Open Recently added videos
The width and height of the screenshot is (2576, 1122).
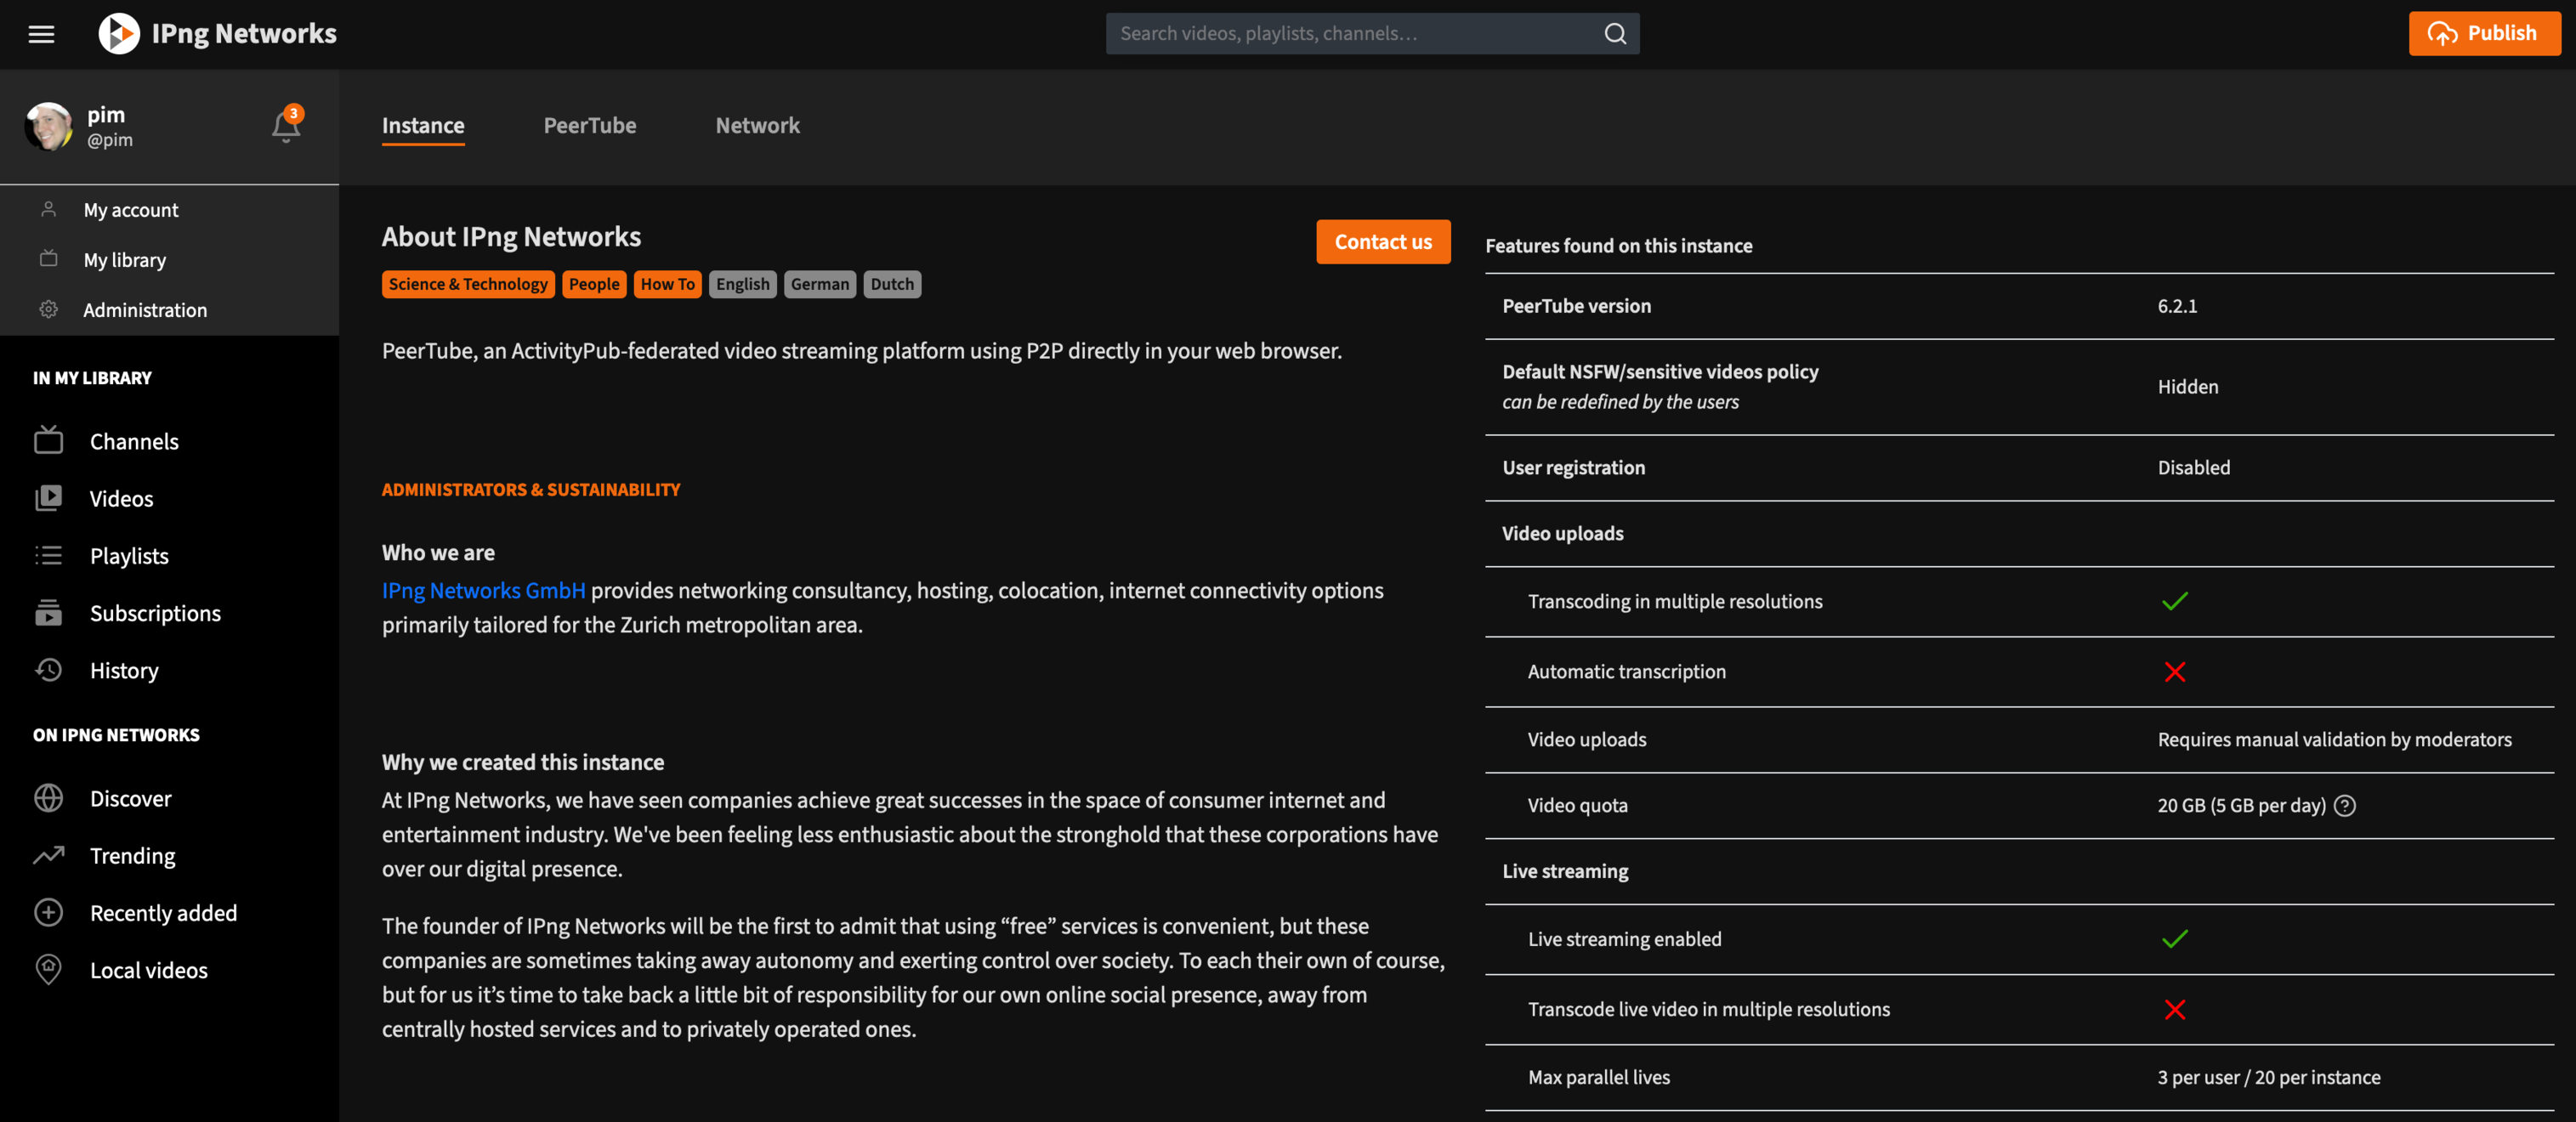pyautogui.click(x=163, y=913)
